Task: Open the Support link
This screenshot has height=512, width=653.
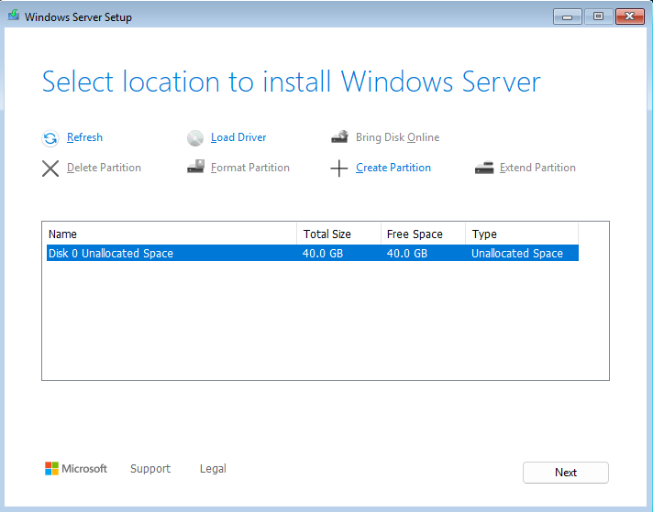Action: 150,469
